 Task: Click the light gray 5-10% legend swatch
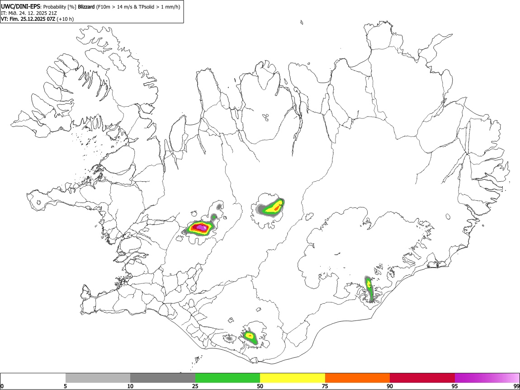98,378
